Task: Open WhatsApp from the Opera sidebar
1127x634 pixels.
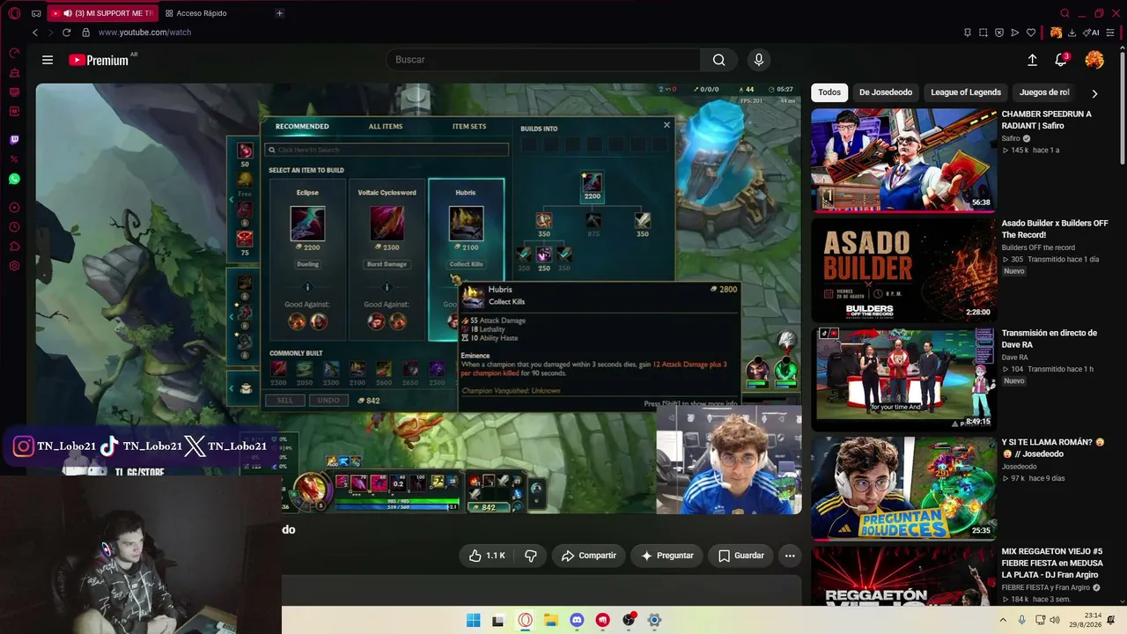Action: click(x=14, y=179)
